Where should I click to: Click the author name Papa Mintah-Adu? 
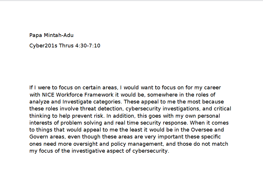[51, 35]
